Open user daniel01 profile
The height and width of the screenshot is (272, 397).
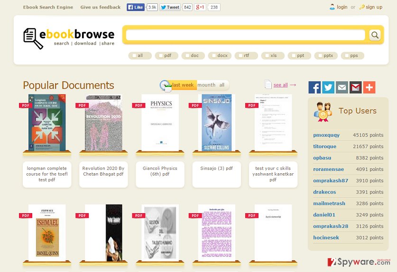pos(324,215)
